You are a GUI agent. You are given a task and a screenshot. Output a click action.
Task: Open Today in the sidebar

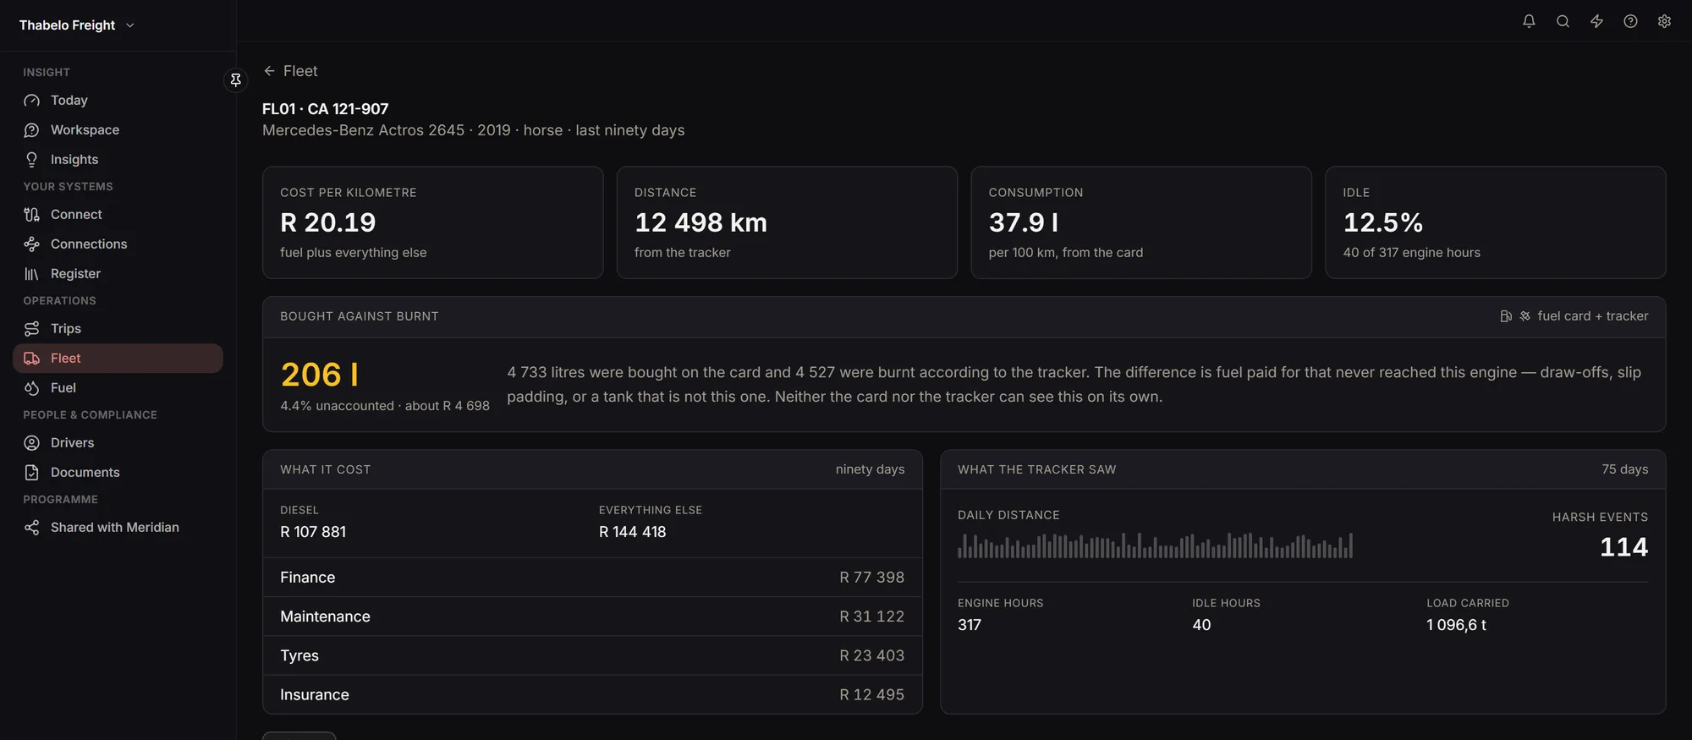point(118,100)
